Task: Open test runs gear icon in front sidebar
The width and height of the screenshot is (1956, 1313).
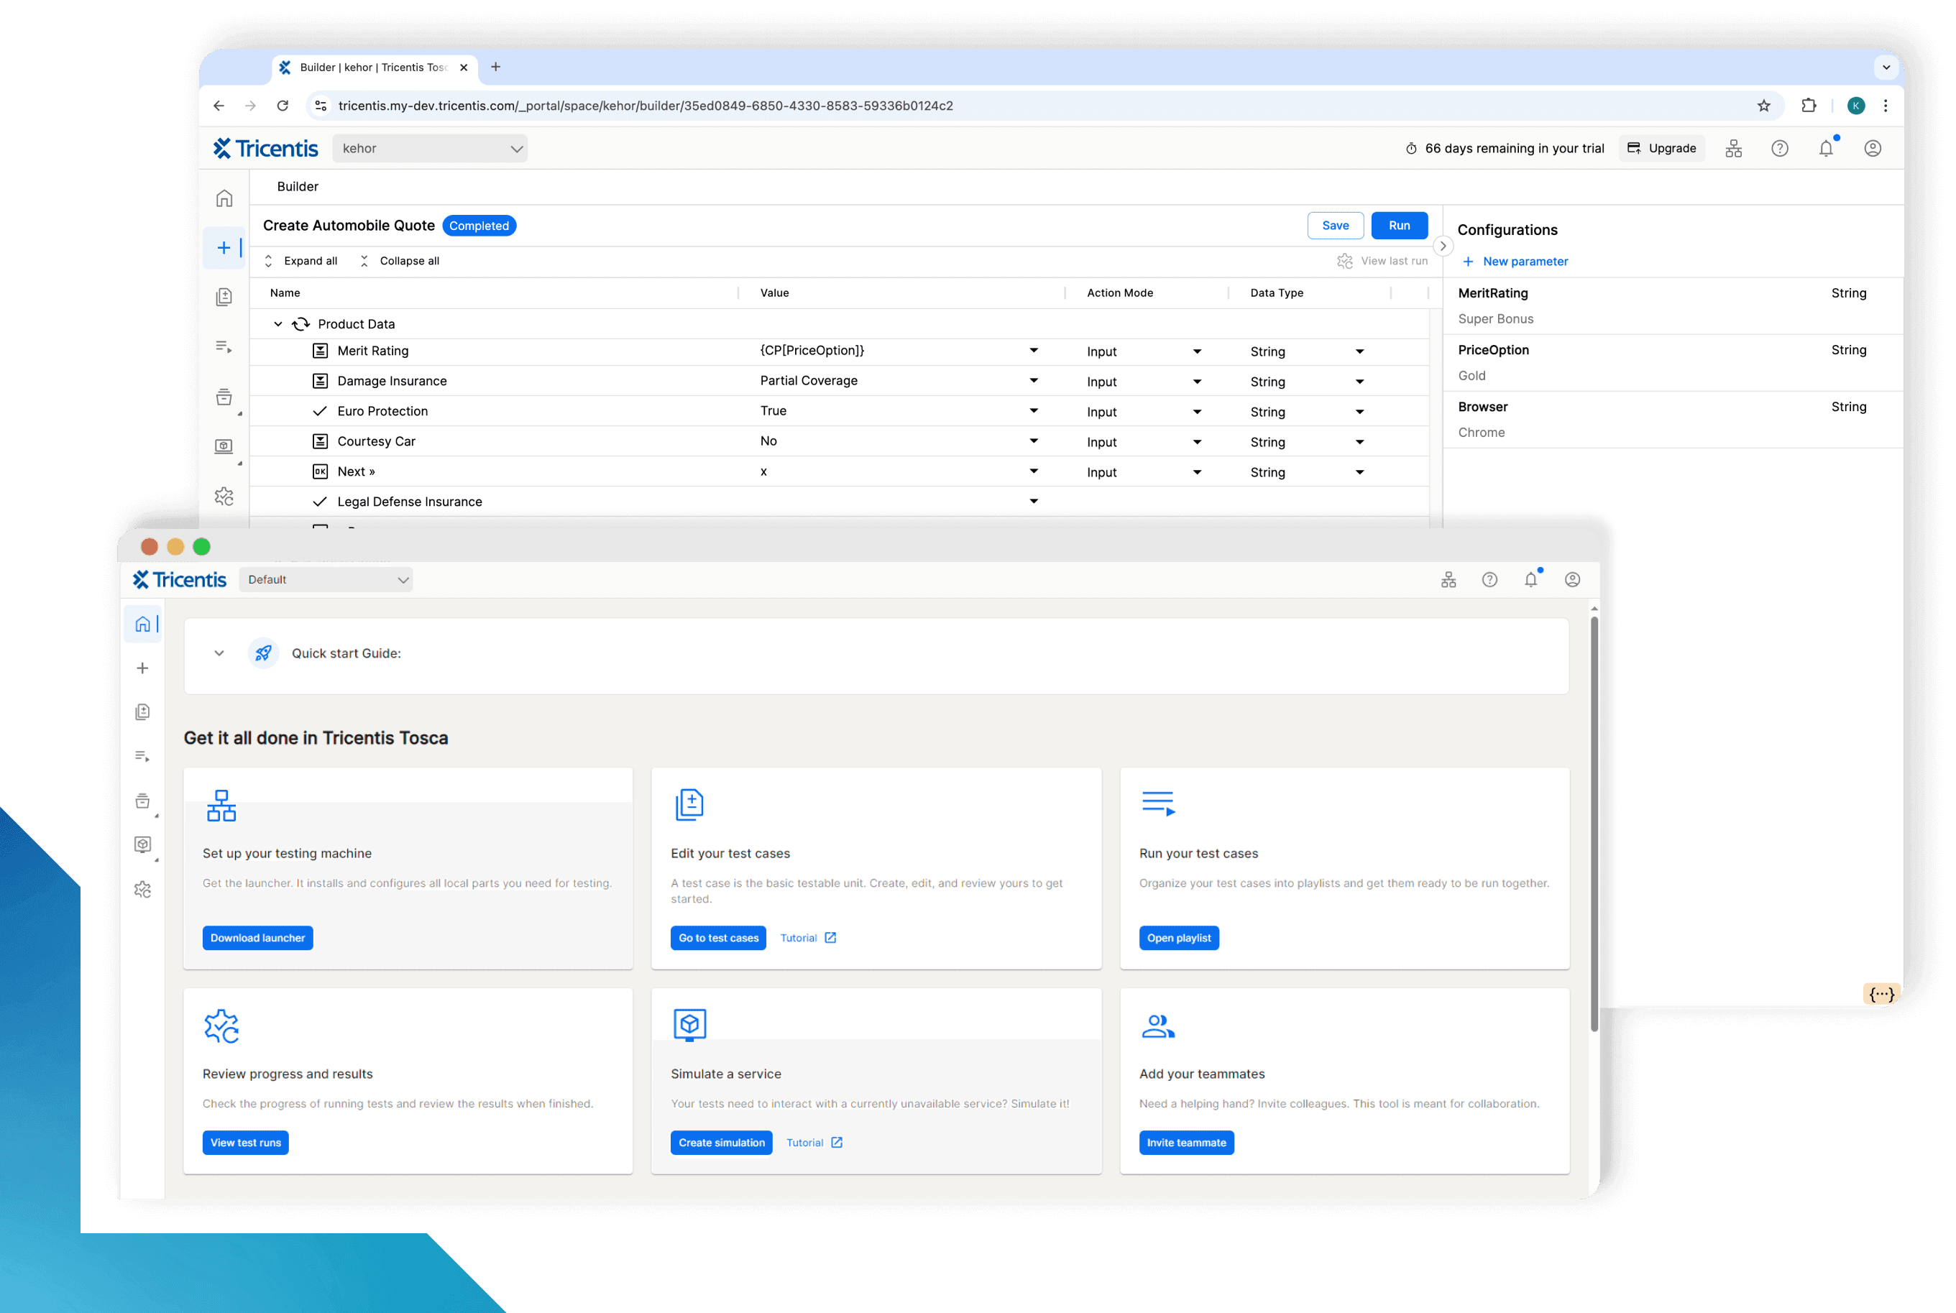Action: [142, 889]
